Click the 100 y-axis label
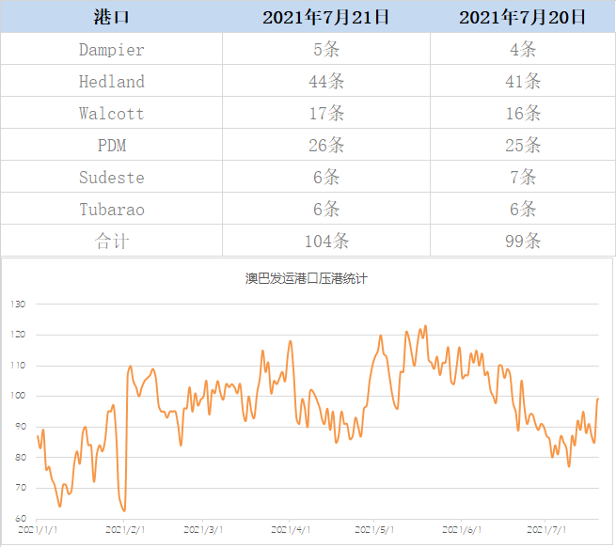The image size is (616, 547). pyautogui.click(x=18, y=396)
